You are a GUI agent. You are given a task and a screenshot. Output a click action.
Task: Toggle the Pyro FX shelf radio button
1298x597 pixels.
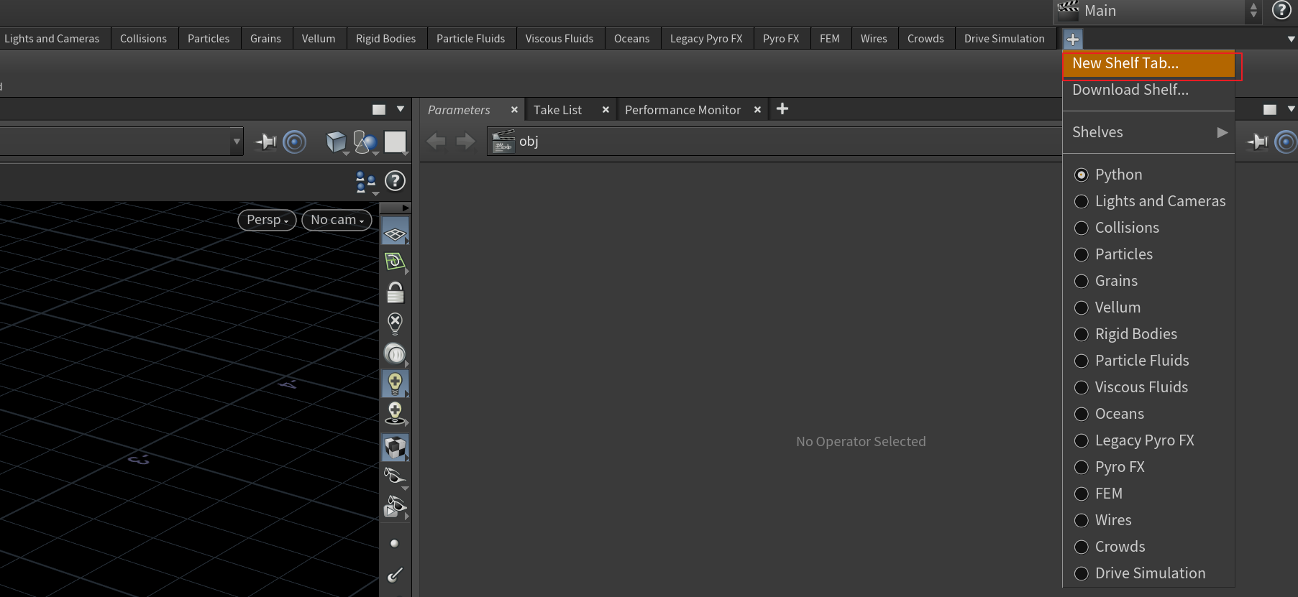click(x=1081, y=467)
